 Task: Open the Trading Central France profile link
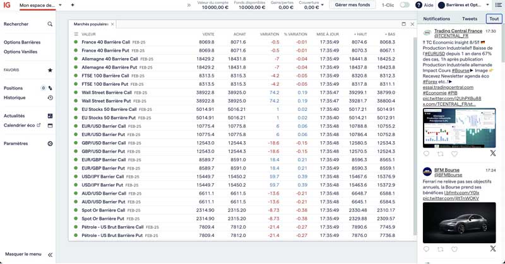(x=458, y=31)
